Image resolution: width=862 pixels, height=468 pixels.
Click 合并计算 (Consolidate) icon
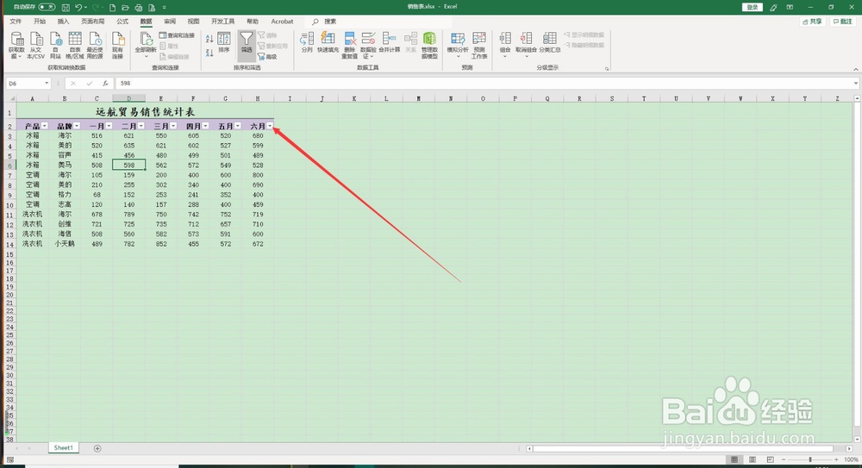[390, 42]
